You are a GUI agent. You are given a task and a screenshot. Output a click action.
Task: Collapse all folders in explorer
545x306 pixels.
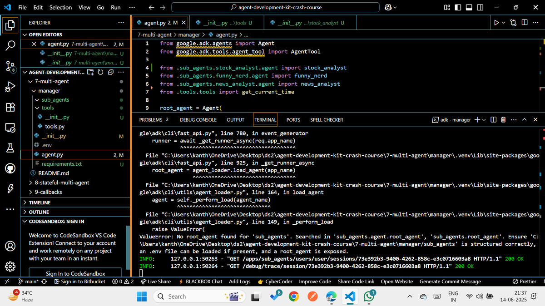(x=110, y=72)
